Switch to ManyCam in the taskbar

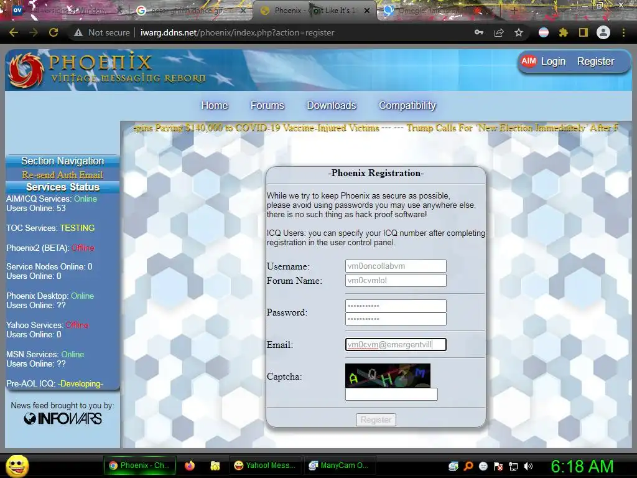[x=339, y=466]
